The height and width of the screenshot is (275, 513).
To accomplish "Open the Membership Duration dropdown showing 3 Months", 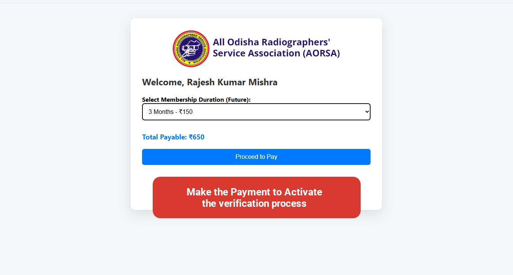I will coord(256,112).
